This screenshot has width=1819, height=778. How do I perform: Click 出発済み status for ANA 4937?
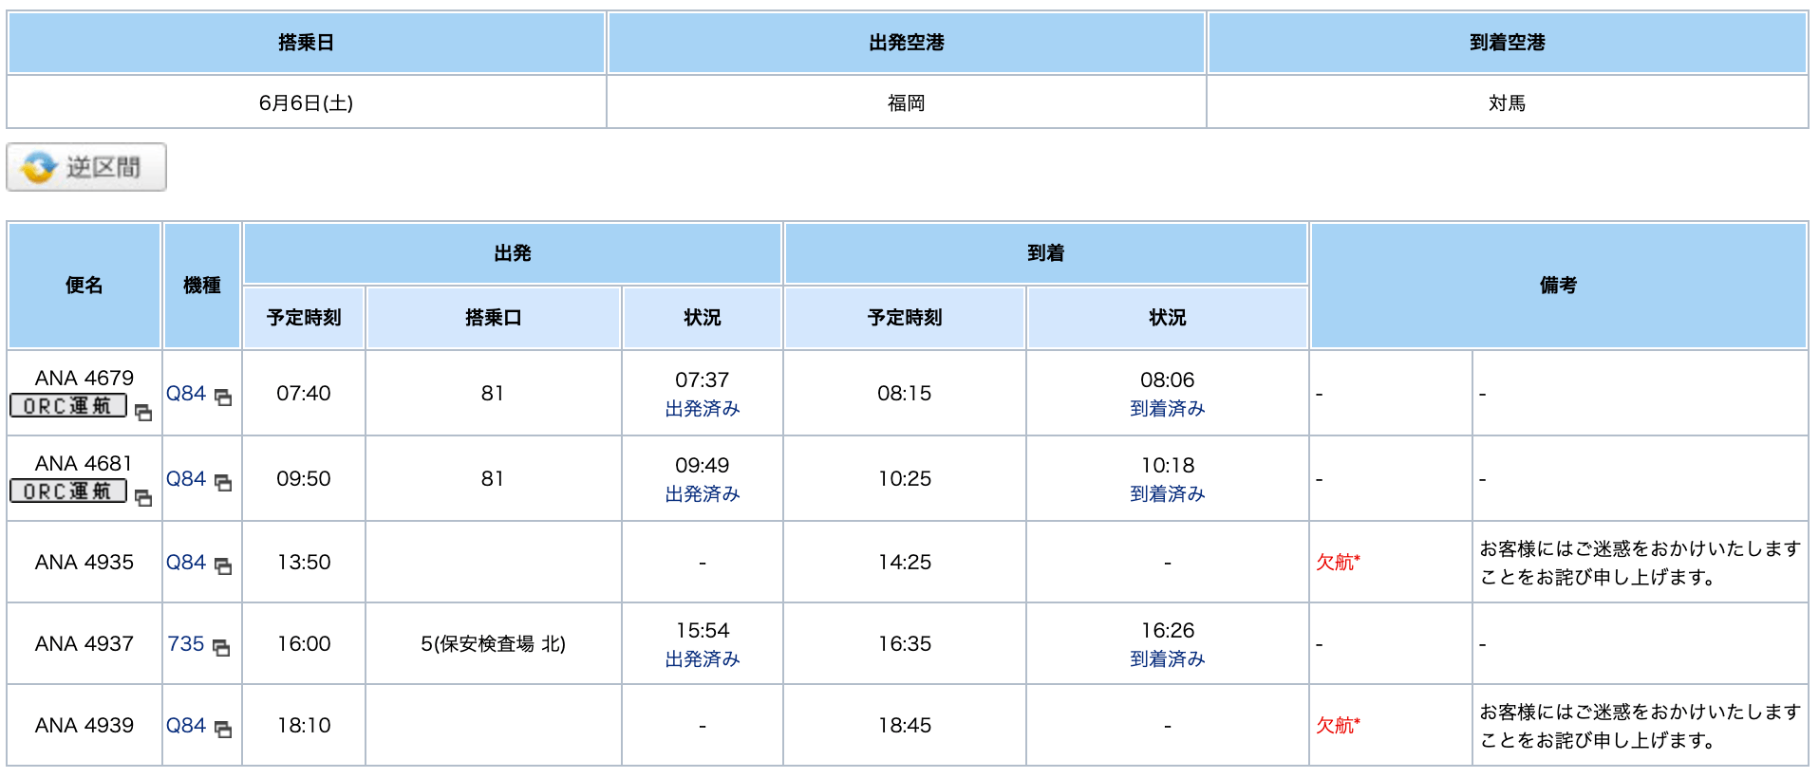(703, 659)
